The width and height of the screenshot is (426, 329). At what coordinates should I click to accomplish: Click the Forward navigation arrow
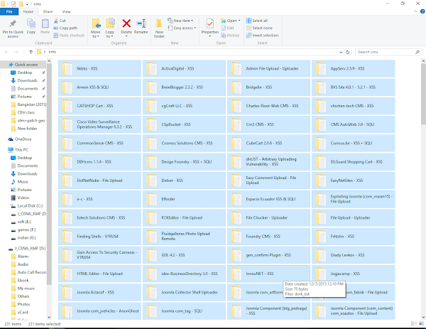[x=16, y=52]
